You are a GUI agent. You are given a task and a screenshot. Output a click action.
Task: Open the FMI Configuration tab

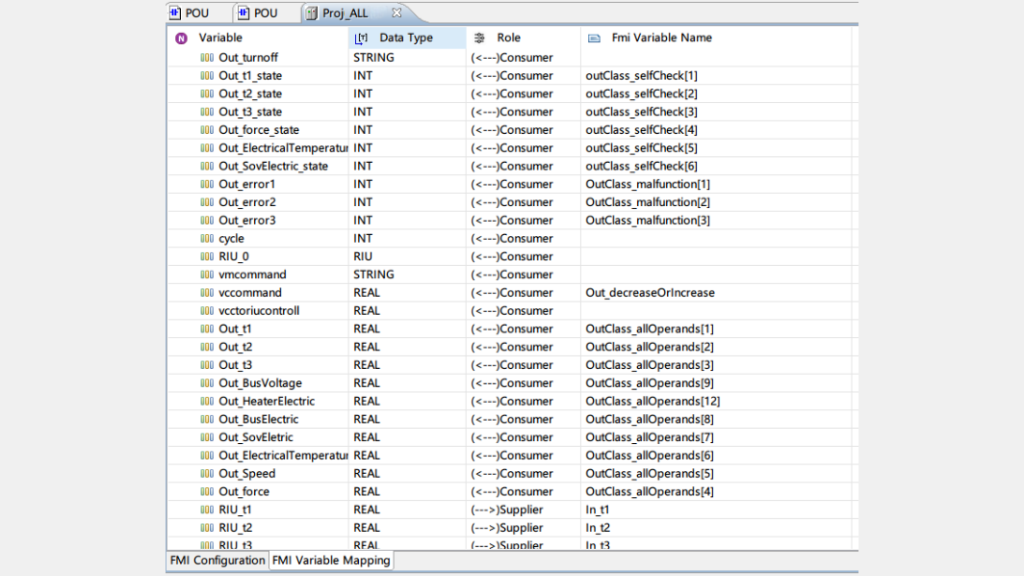[218, 561]
